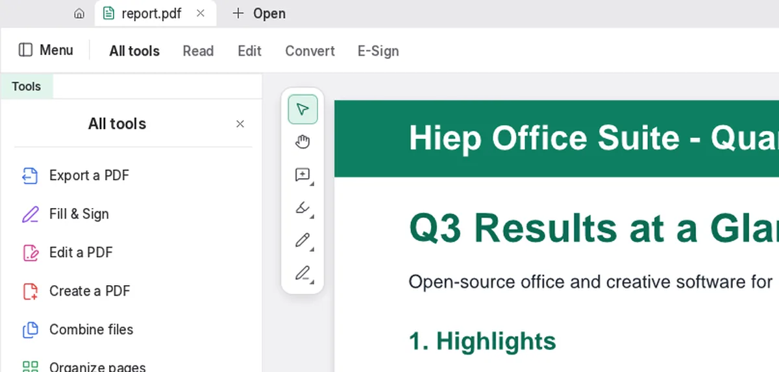Open the Fill & Sign tool label
The height and width of the screenshot is (372, 779).
click(79, 215)
